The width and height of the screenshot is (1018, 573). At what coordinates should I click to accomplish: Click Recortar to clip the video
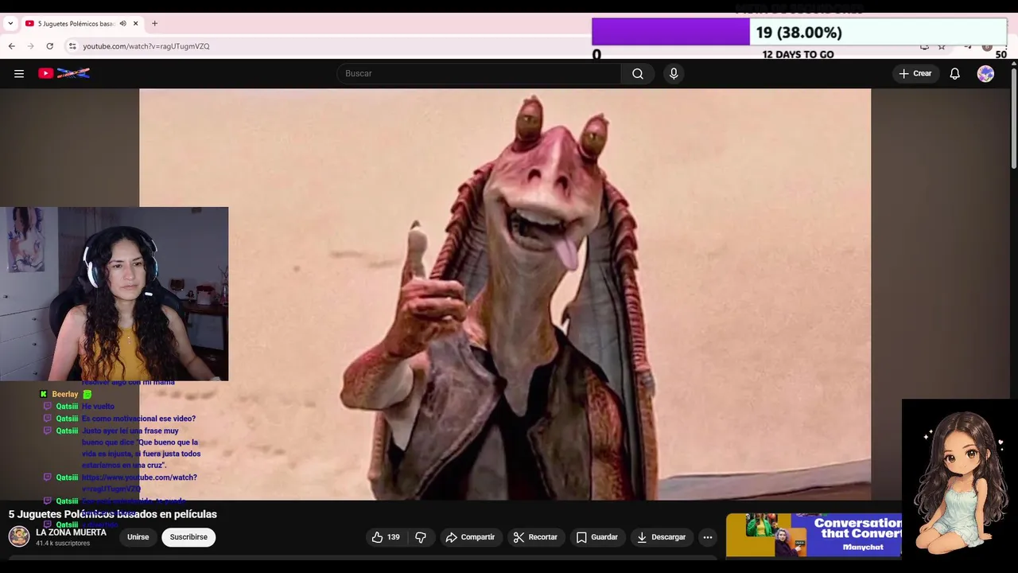click(535, 537)
